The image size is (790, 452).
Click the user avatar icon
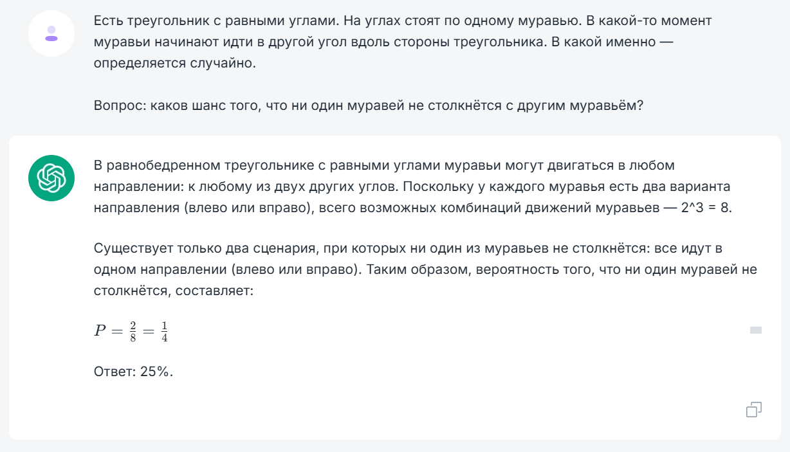(51, 33)
